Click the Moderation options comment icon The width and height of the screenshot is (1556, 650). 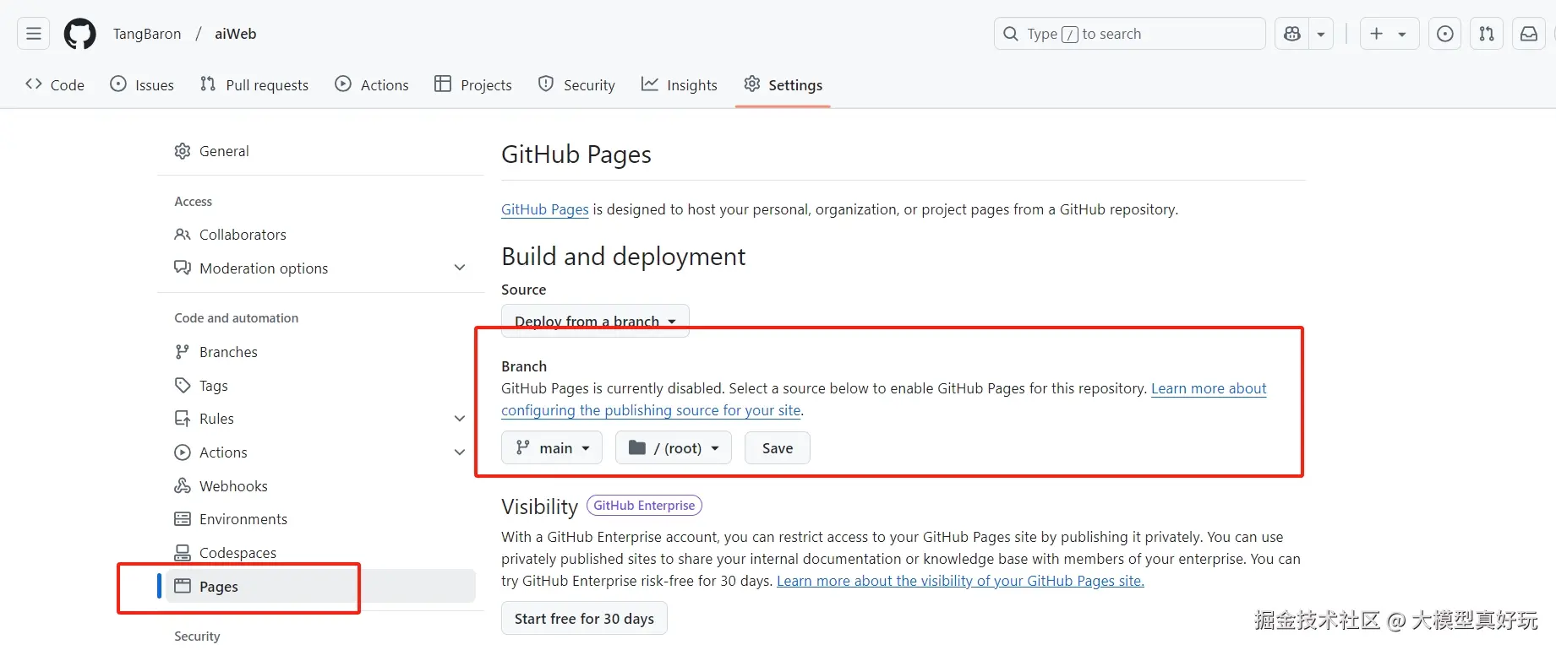pyautogui.click(x=183, y=268)
